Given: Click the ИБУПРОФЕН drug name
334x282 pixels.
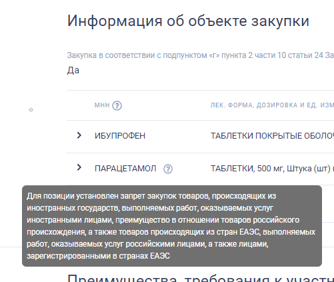Looking at the screenshot, I should (x=120, y=136).
